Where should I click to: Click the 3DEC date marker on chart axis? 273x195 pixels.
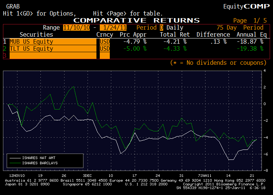(87, 175)
